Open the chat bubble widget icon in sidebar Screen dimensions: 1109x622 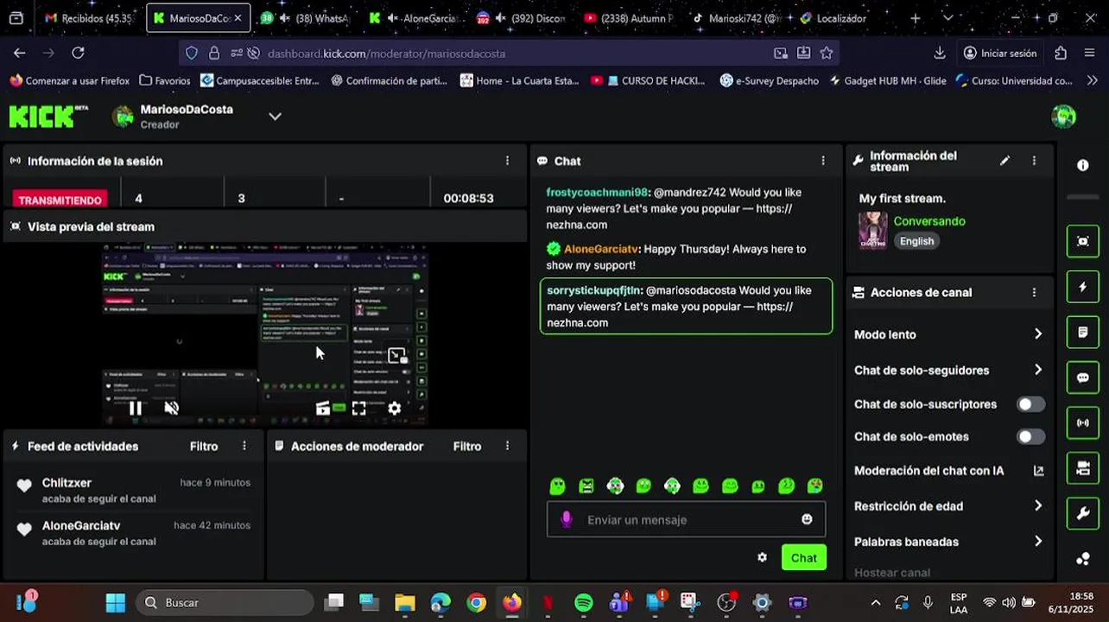pyautogui.click(x=1082, y=378)
